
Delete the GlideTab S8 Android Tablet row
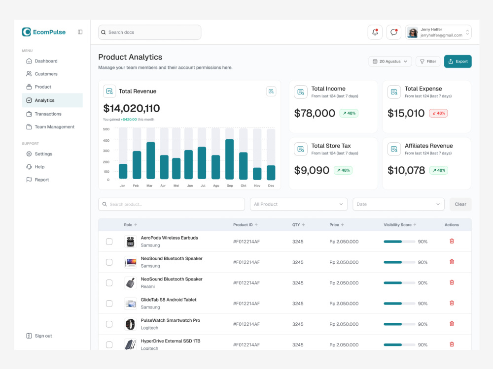tap(452, 303)
